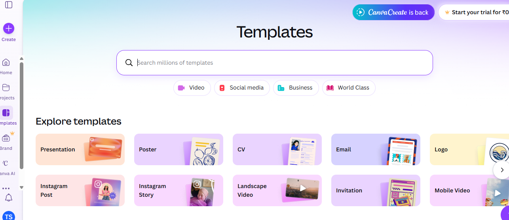Filter by the Social media chip
Viewport: 509px width, 220px height.
pos(242,88)
